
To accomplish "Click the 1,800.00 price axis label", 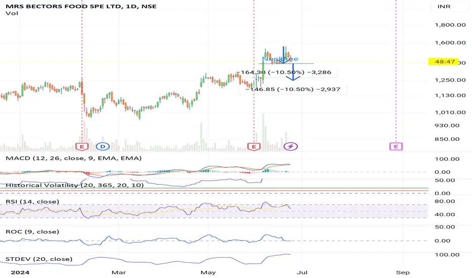I will pyautogui.click(x=450, y=25).
